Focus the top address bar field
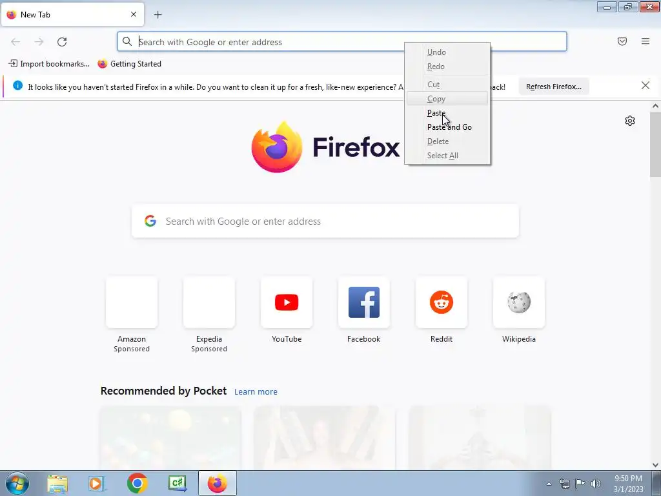 tap(342, 41)
